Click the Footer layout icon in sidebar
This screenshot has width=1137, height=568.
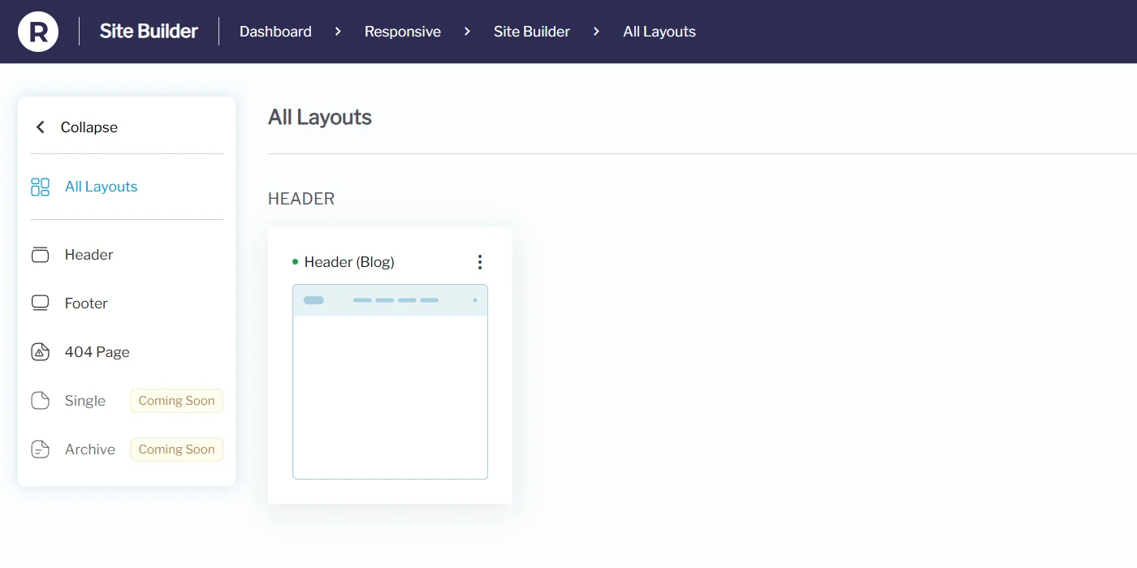40,303
